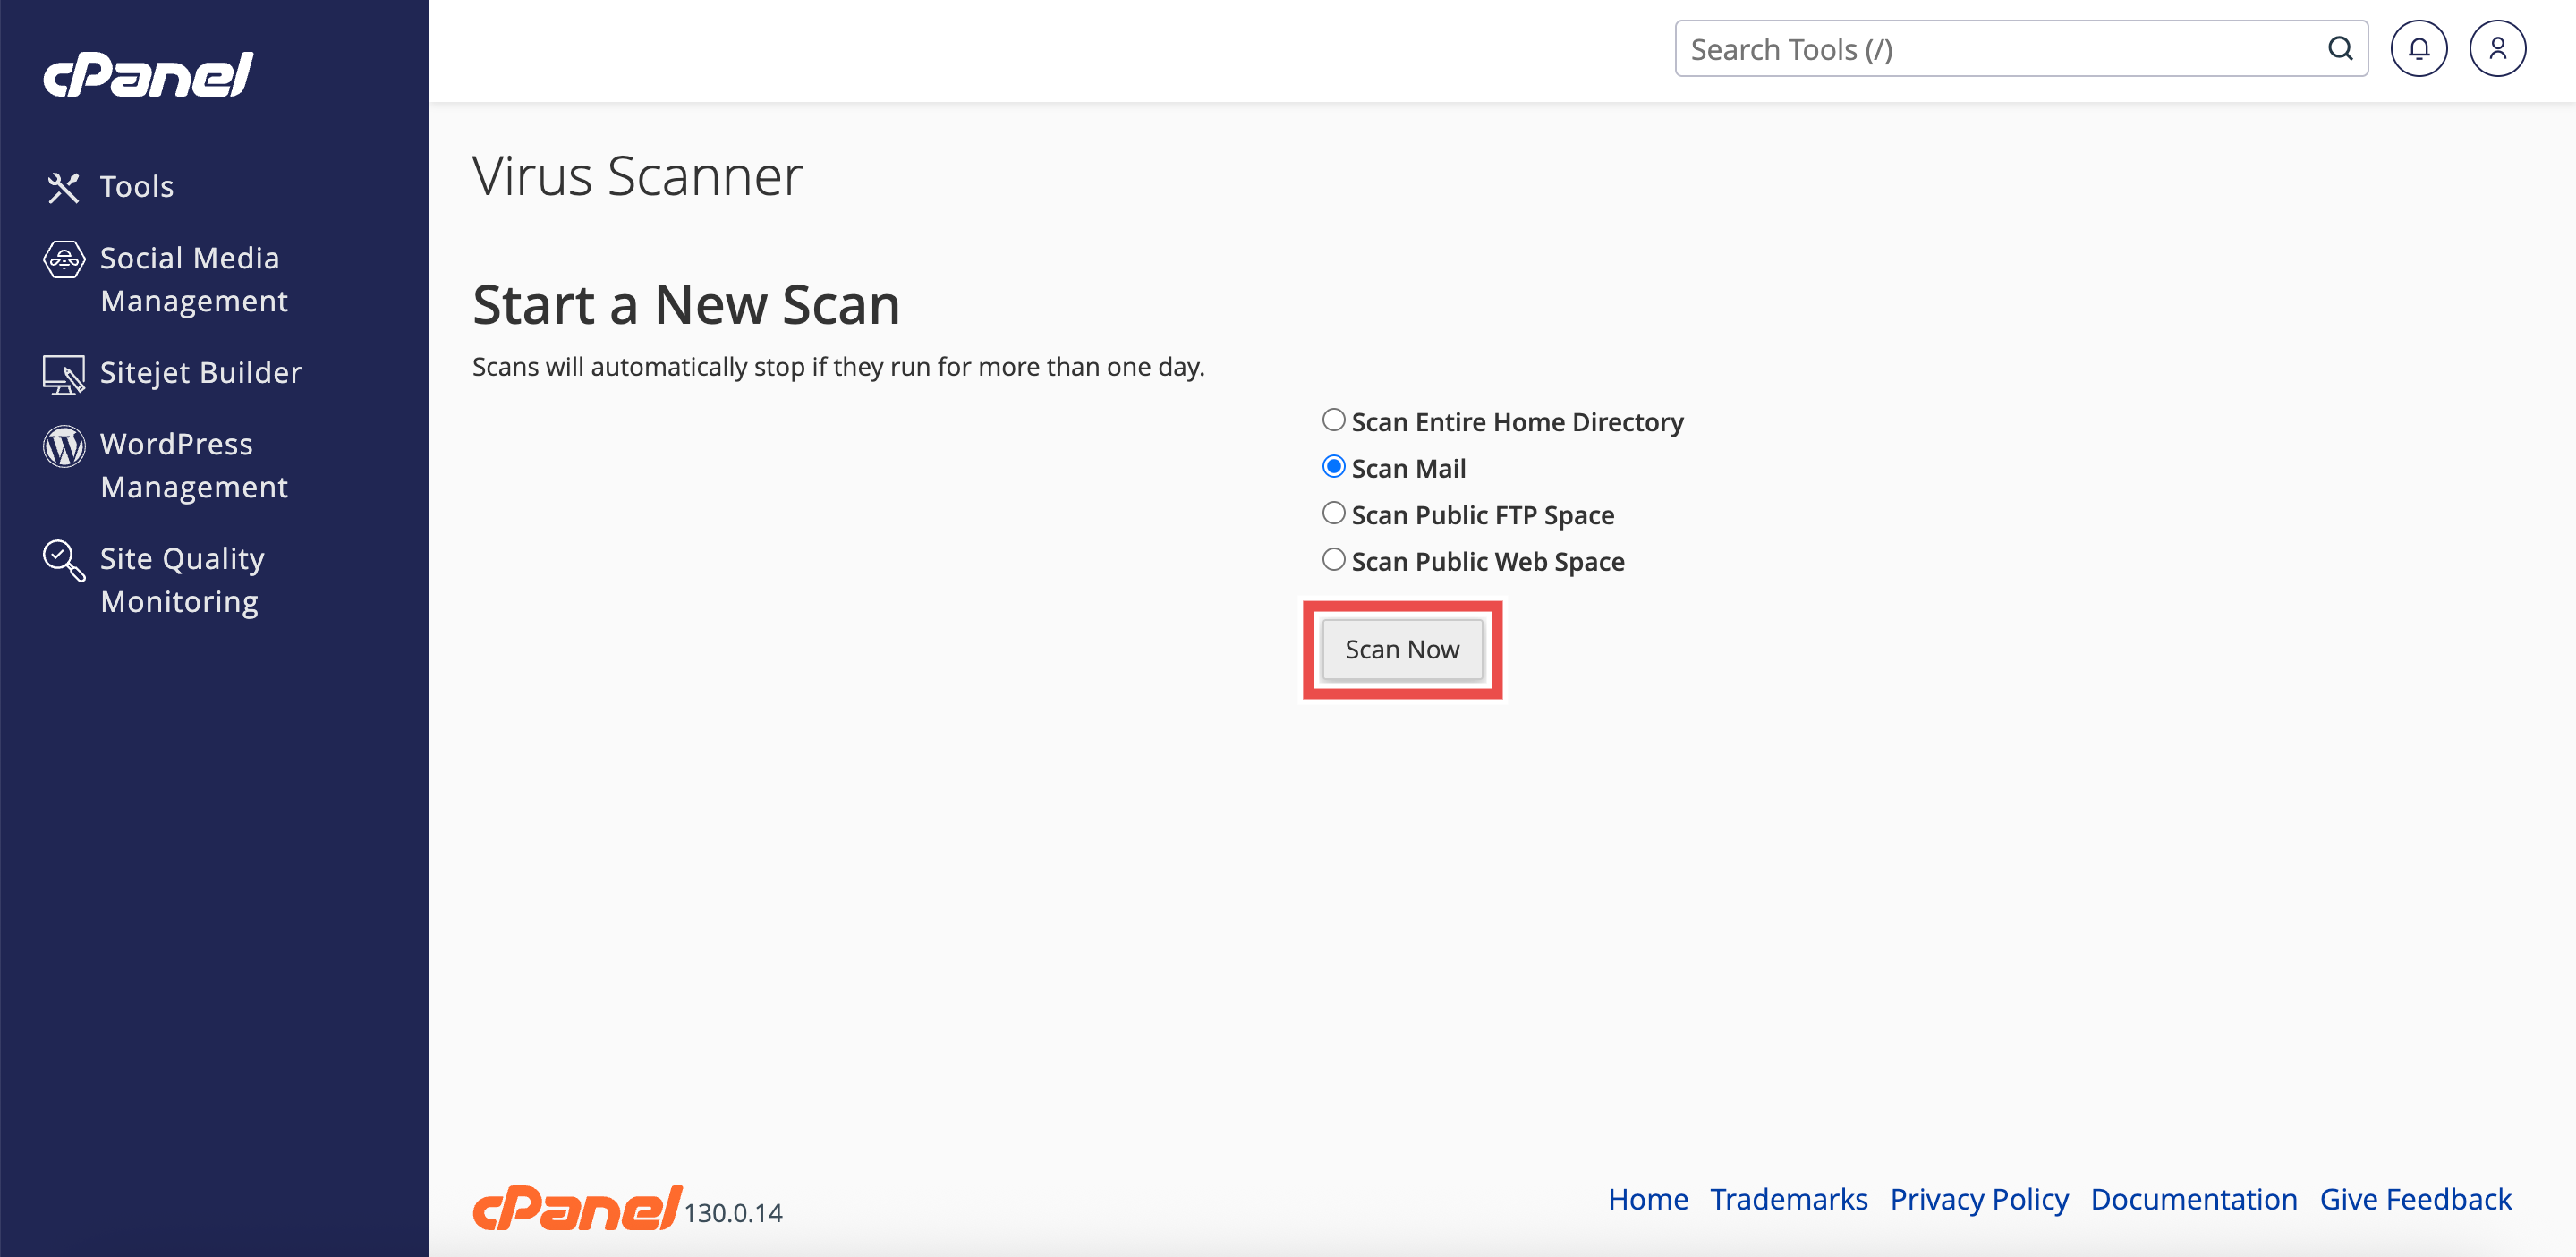This screenshot has width=2576, height=1257.
Task: Select Scan Entire Home Directory option
Action: (x=1333, y=421)
